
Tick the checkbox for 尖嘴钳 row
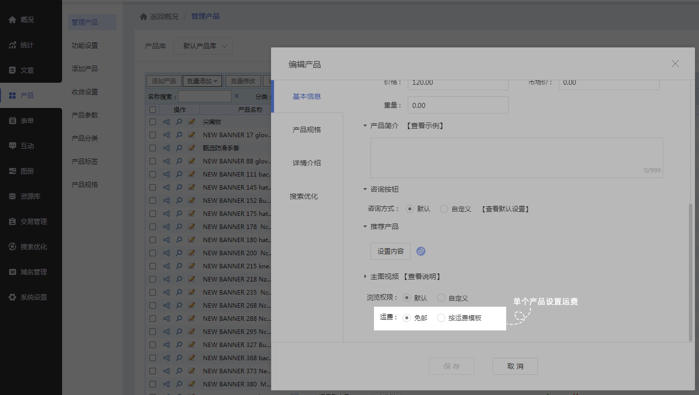(x=152, y=122)
